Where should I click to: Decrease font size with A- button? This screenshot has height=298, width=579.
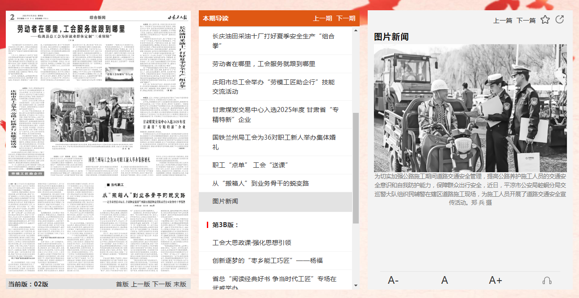pyautogui.click(x=393, y=280)
